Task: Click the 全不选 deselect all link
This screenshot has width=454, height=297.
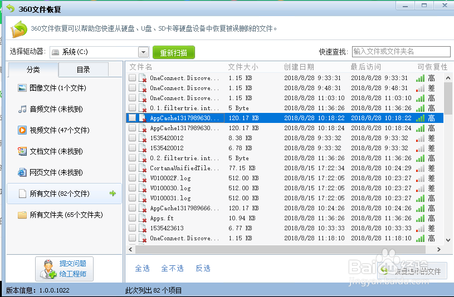Action: coord(172,269)
